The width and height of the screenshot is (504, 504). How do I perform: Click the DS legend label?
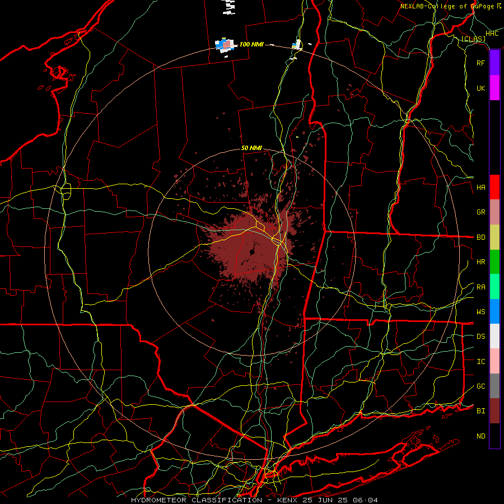coord(480,337)
